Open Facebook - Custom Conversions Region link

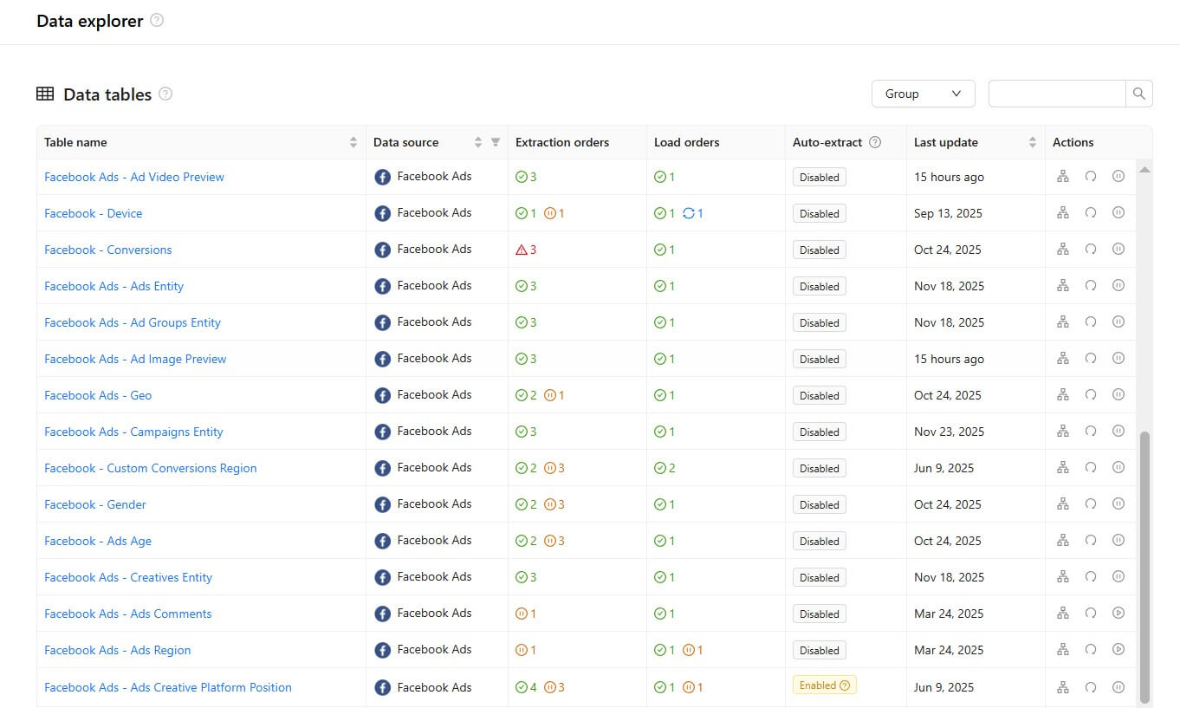150,468
